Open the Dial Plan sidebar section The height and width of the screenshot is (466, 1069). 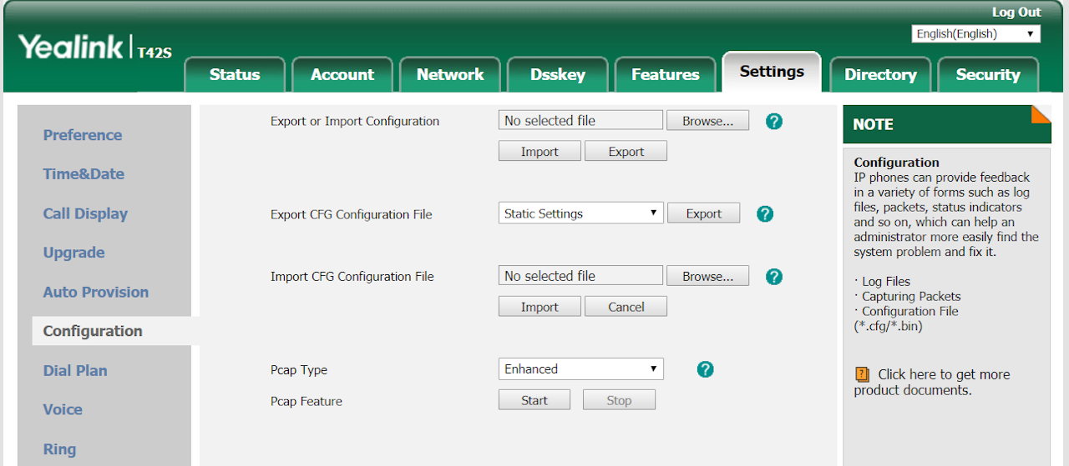point(75,371)
